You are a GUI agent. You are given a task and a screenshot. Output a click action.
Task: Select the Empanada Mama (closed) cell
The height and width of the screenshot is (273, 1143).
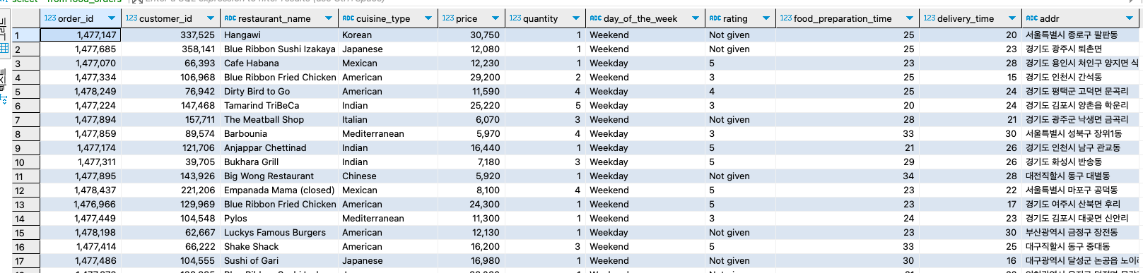(279, 190)
